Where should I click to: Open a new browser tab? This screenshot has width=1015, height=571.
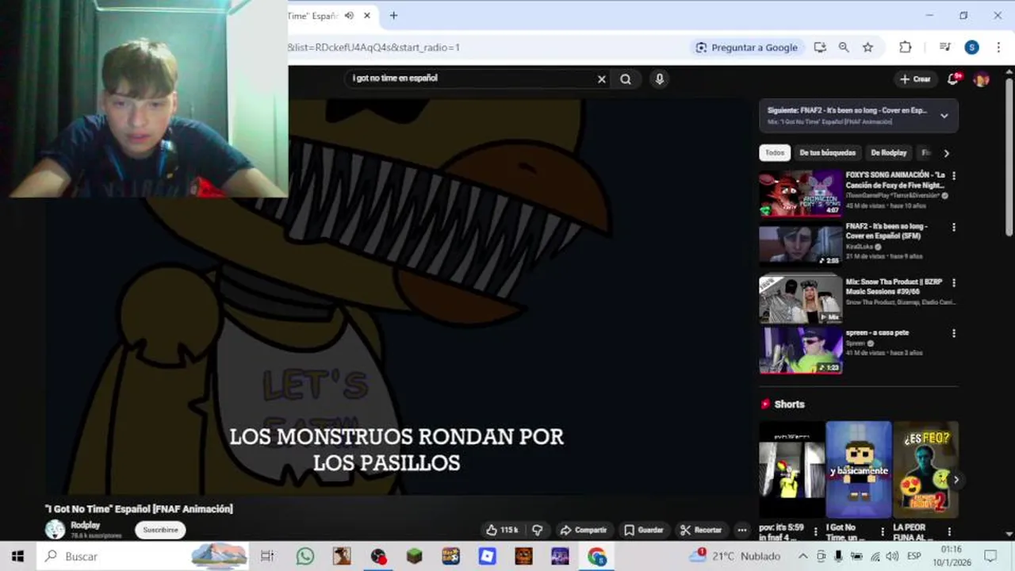click(x=393, y=16)
